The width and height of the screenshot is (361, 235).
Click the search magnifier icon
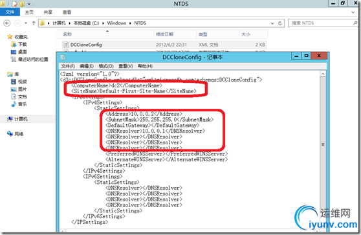coord(355,23)
